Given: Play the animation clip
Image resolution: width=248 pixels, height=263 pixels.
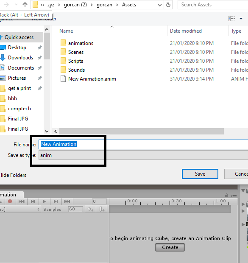Looking at the screenshot, I should [x=44, y=201].
